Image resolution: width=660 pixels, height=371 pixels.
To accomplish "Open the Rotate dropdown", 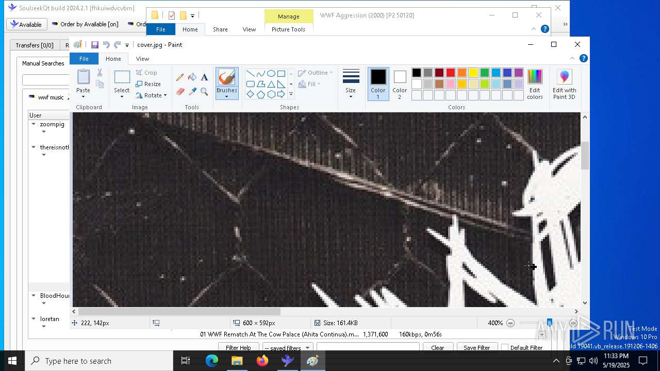I will pos(151,95).
